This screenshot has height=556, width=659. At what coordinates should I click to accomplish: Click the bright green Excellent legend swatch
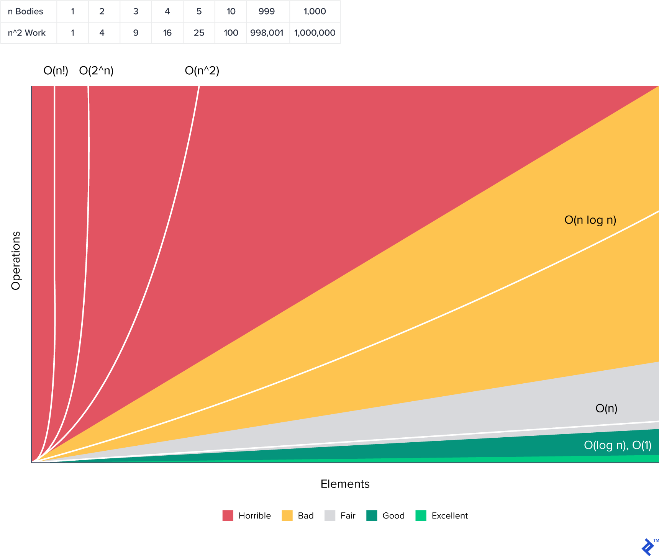point(421,515)
